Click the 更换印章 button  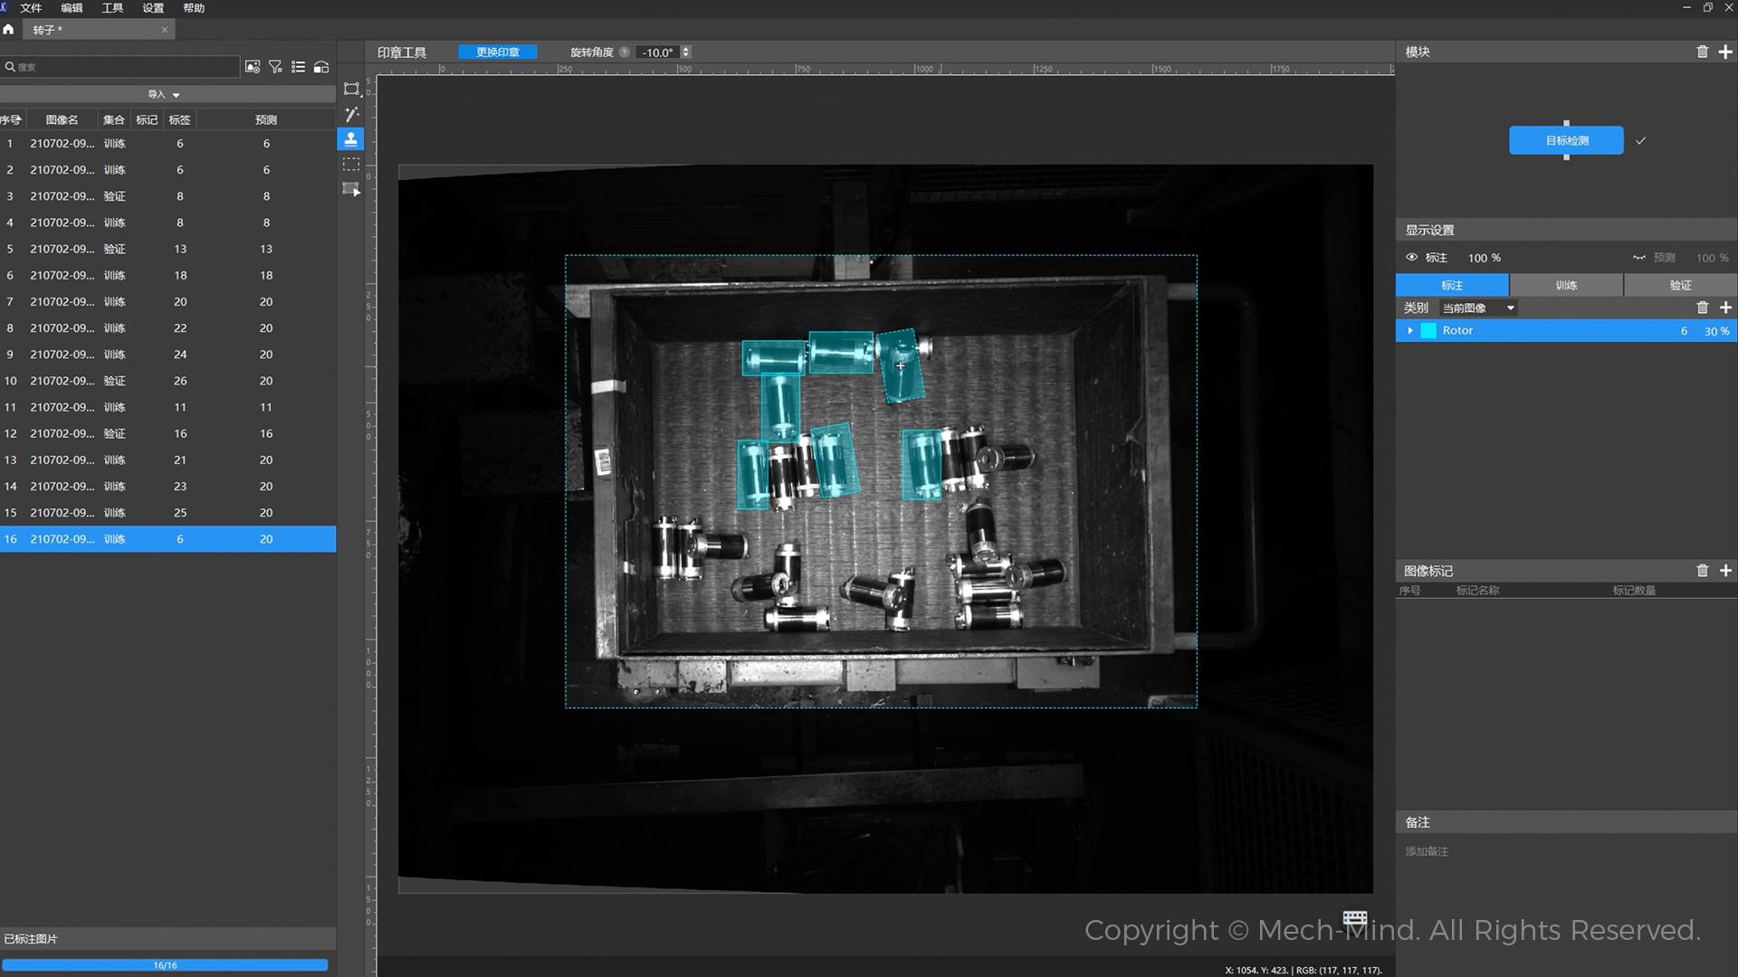pos(497,52)
